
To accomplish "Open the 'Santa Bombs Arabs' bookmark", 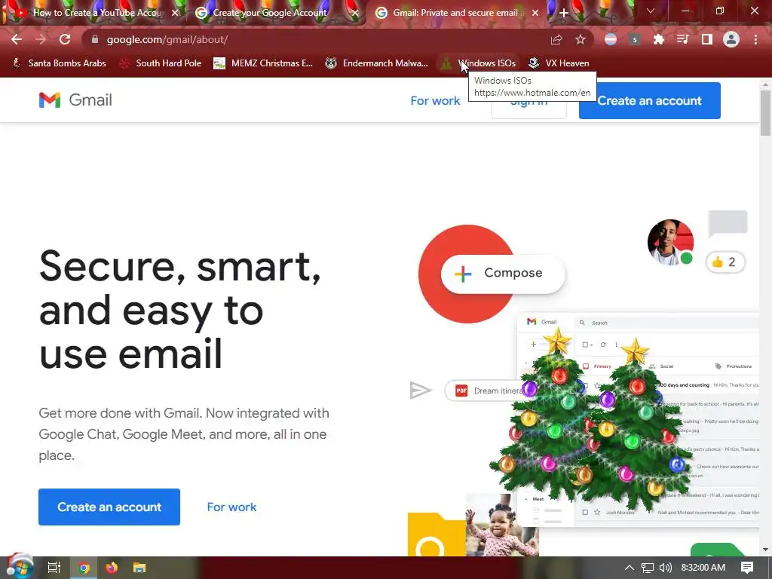I will pos(59,63).
